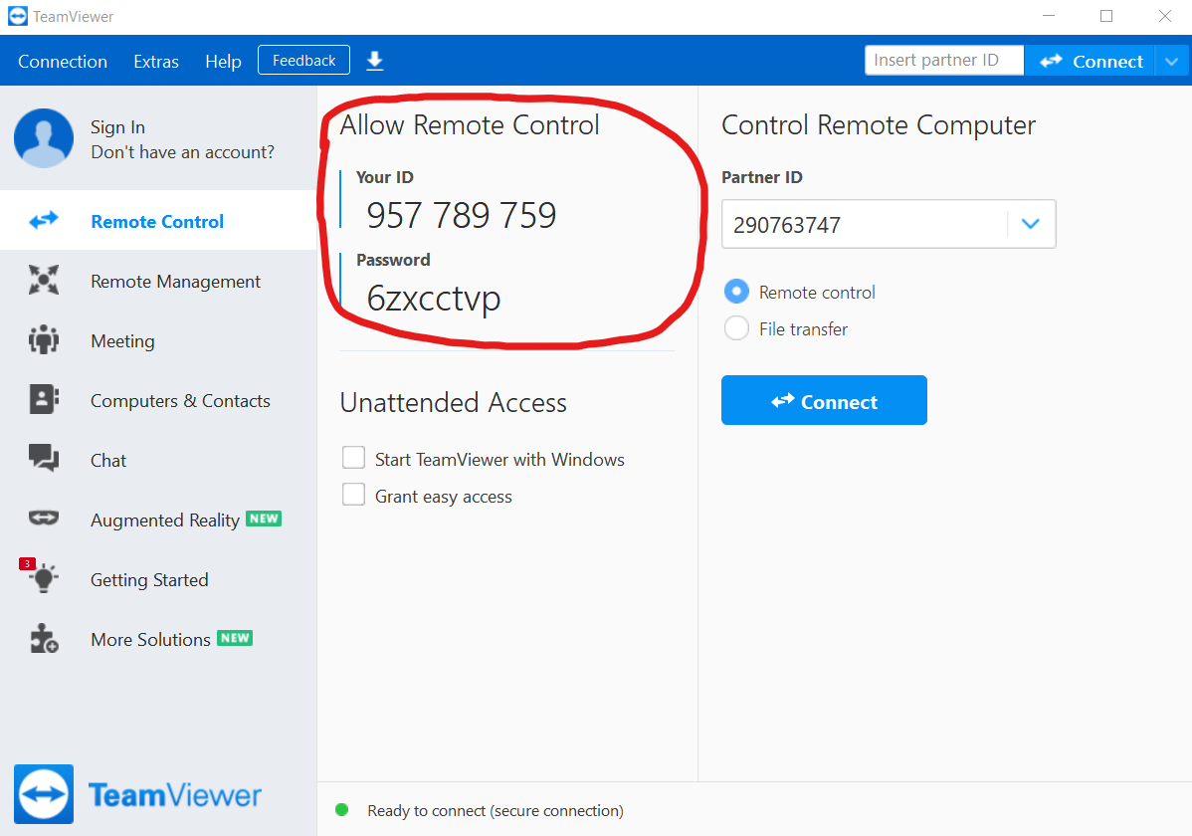The image size is (1192, 836).
Task: Maximize the TeamViewer window
Action: 1106,16
